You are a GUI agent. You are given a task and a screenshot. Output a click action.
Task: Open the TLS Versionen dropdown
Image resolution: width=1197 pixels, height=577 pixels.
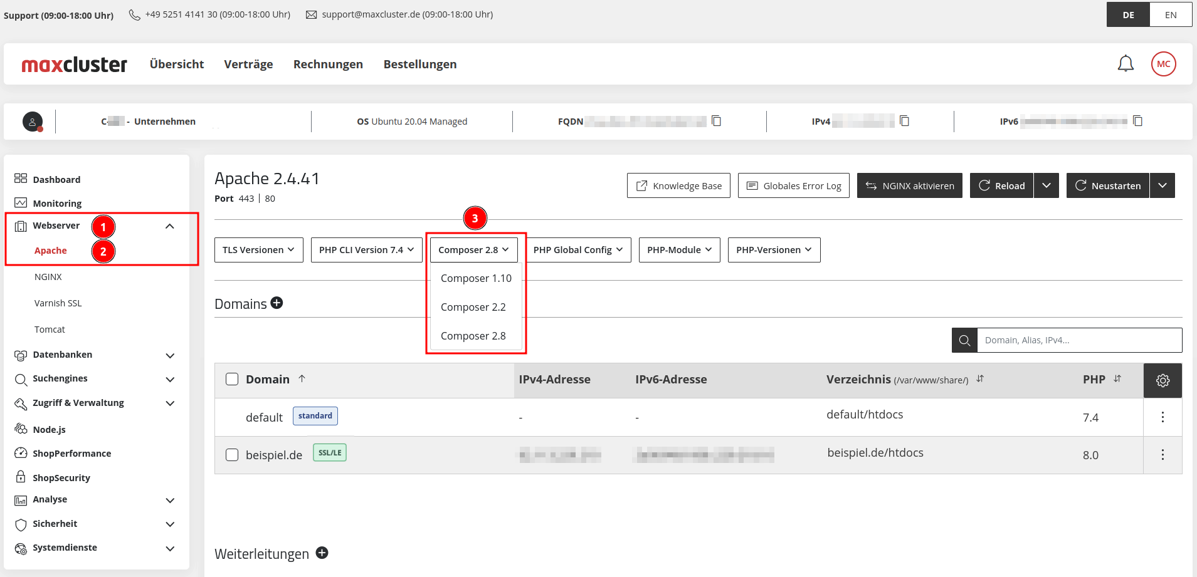259,250
